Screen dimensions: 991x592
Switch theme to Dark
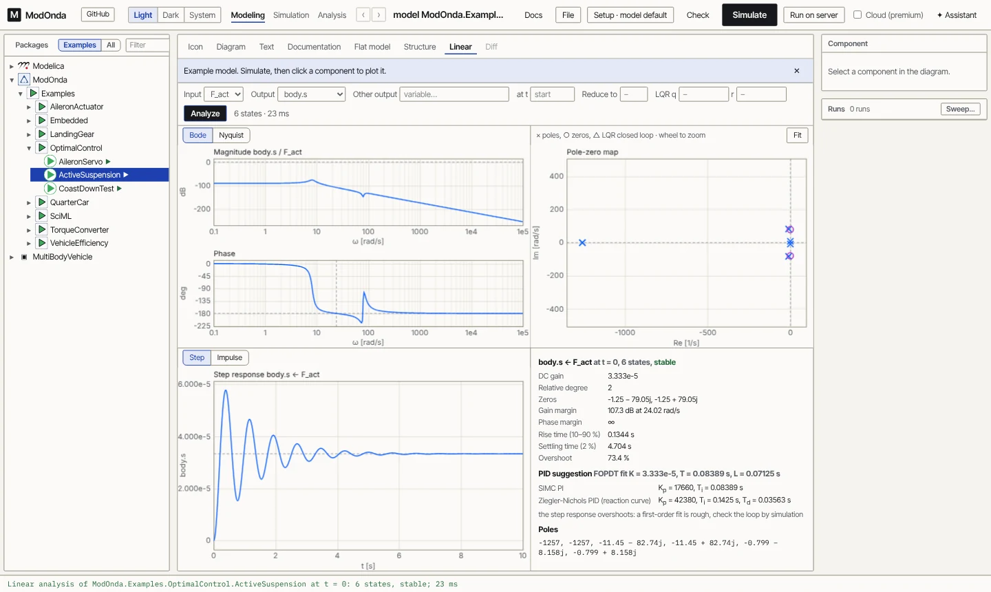click(x=171, y=15)
